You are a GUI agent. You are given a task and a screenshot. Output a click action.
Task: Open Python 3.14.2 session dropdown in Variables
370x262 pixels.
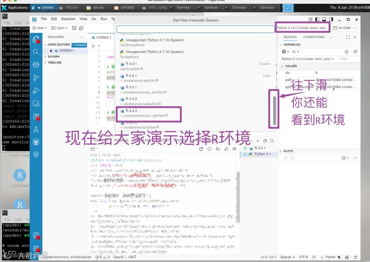[307, 59]
